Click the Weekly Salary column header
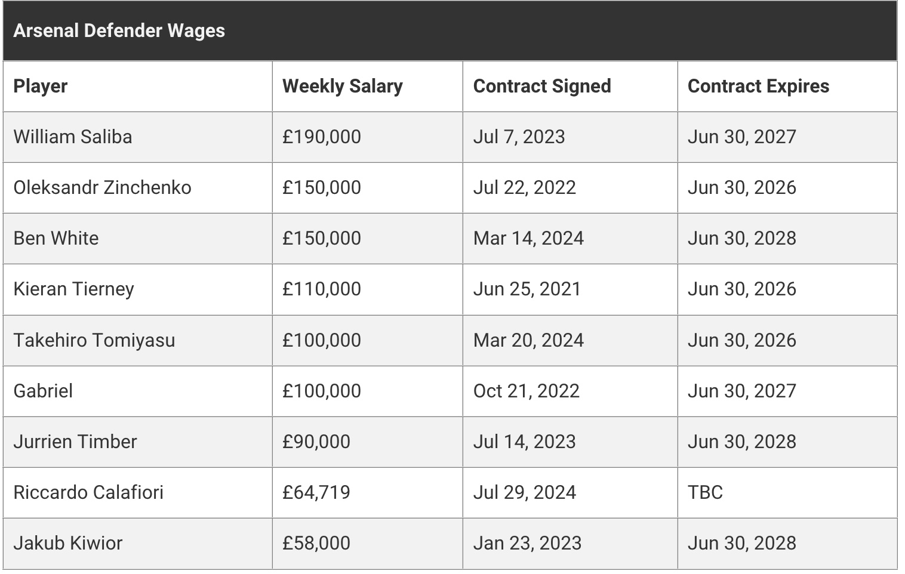This screenshot has width=905, height=574. click(343, 86)
